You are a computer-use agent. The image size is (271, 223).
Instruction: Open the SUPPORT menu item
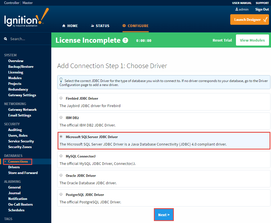point(262,3)
